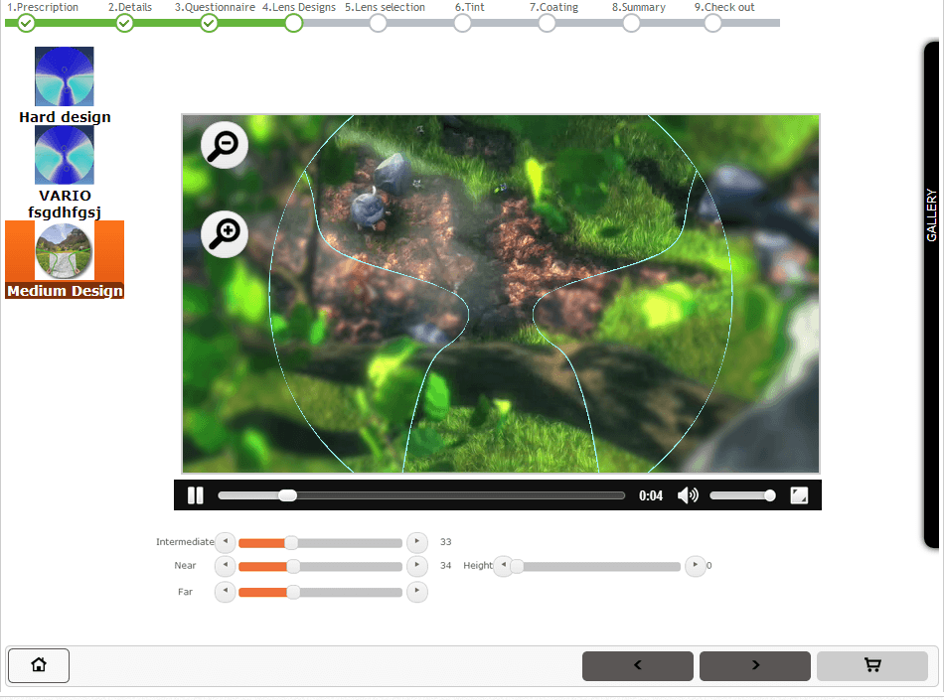944x700 pixels.
Task: Go to the home screen
Action: click(x=39, y=665)
